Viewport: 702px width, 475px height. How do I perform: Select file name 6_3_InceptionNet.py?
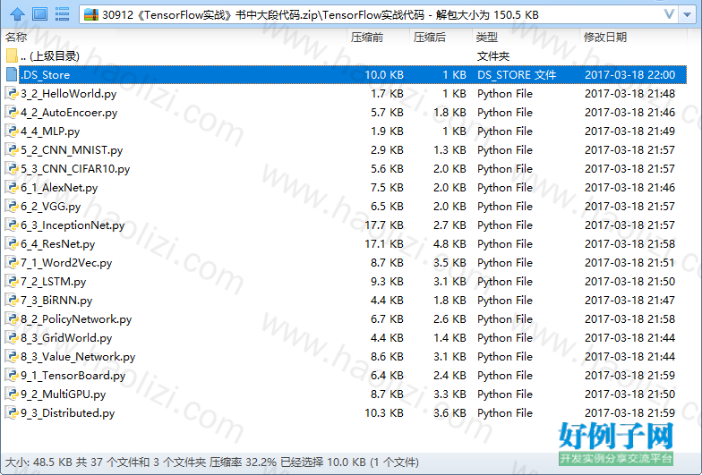(73, 225)
